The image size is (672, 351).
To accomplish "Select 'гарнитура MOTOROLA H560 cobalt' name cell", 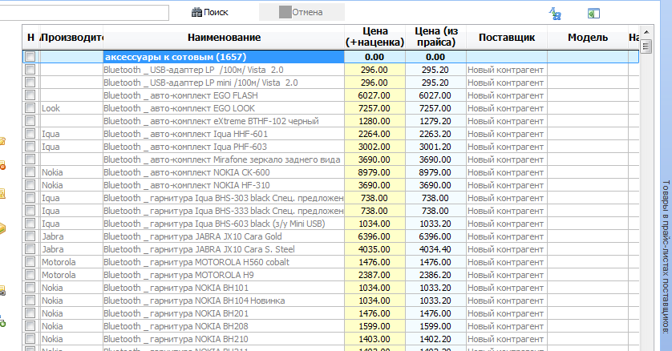I will 224,262.
